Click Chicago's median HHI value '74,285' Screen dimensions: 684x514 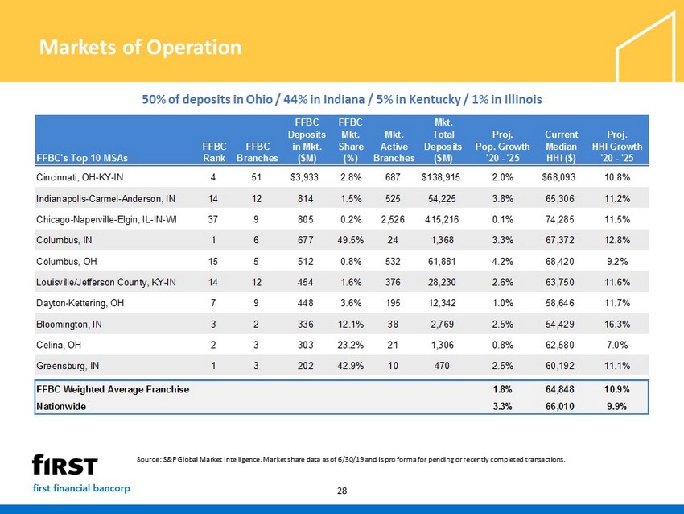560,219
